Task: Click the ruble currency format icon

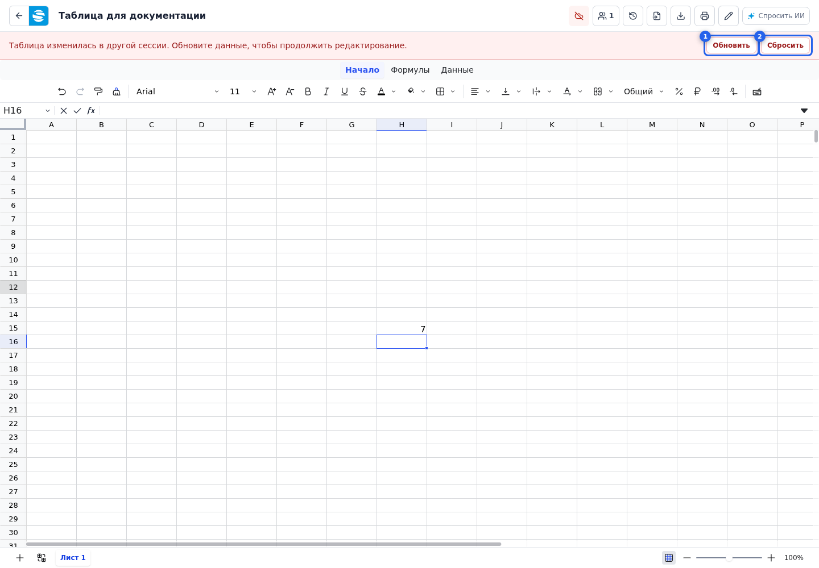Action: point(697,91)
